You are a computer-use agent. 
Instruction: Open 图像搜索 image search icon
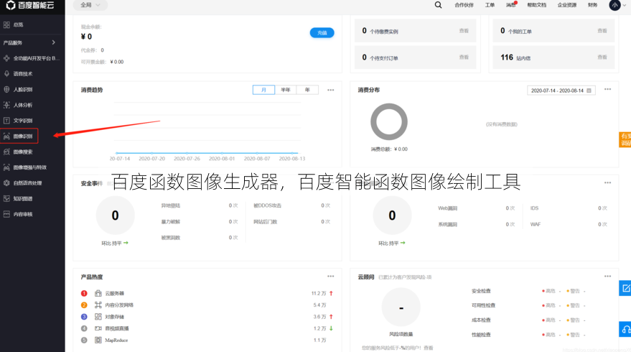click(6, 152)
